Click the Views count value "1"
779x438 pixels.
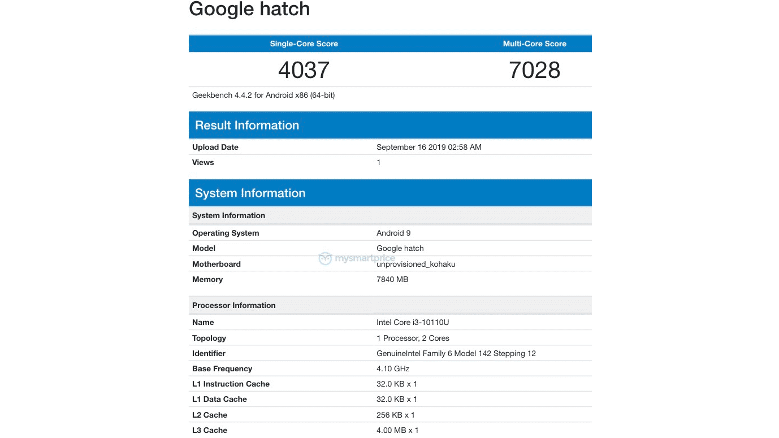pos(379,162)
